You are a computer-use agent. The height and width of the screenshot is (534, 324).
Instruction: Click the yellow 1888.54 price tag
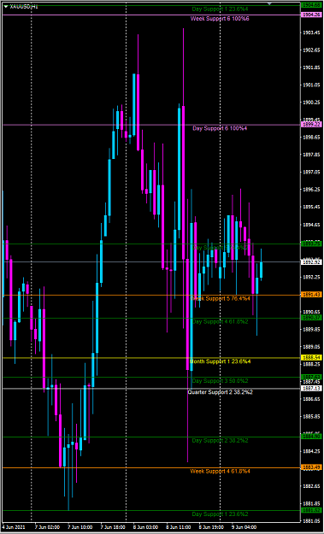pos(311,358)
